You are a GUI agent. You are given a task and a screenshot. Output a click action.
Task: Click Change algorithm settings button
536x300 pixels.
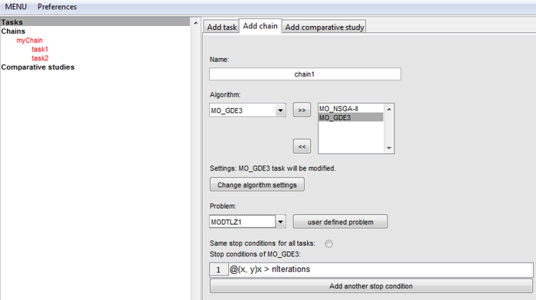[x=257, y=185]
